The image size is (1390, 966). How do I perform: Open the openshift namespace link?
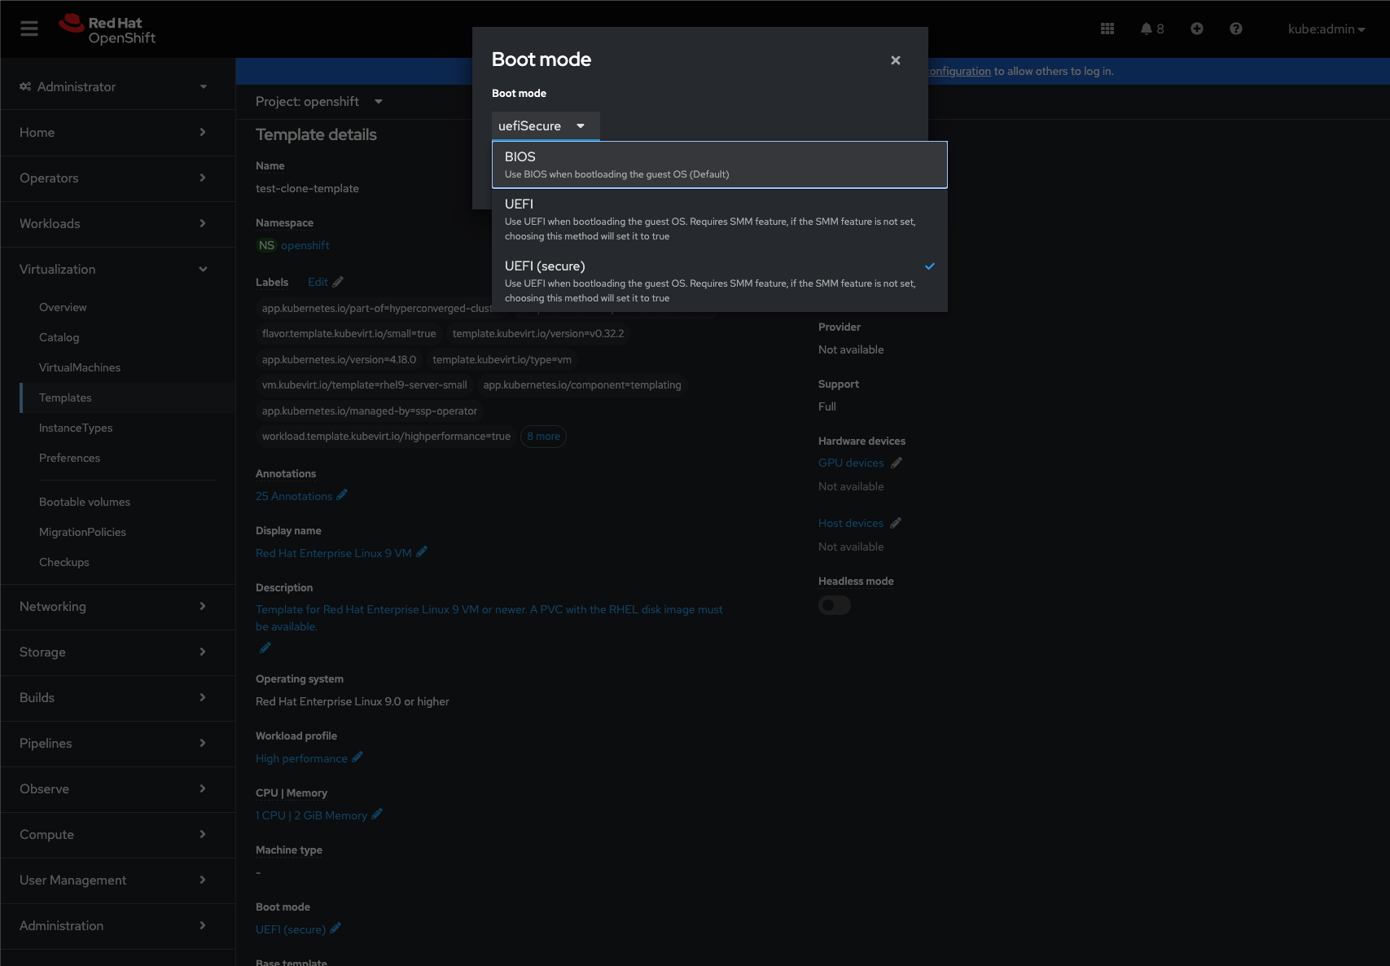point(305,245)
